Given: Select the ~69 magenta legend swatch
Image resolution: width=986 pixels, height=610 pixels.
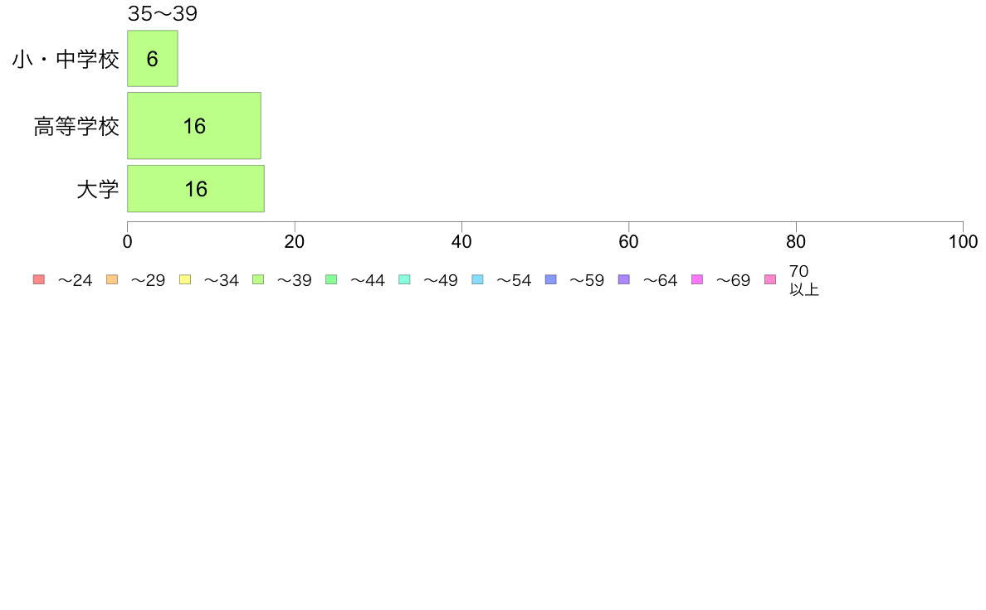Looking at the screenshot, I should [696, 279].
